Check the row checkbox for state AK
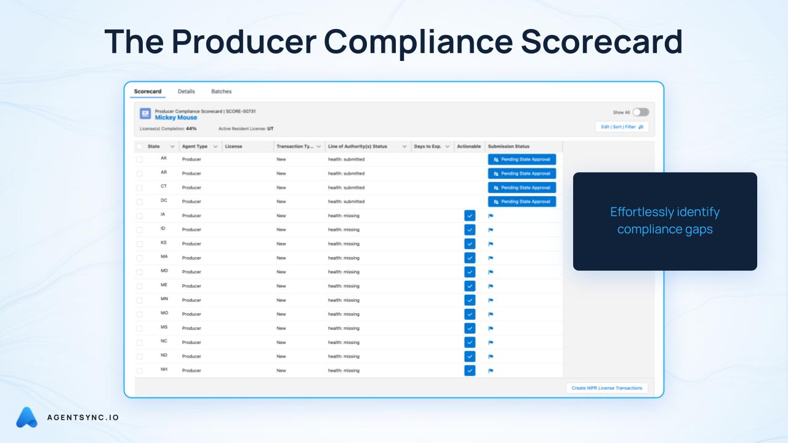 pyautogui.click(x=139, y=159)
